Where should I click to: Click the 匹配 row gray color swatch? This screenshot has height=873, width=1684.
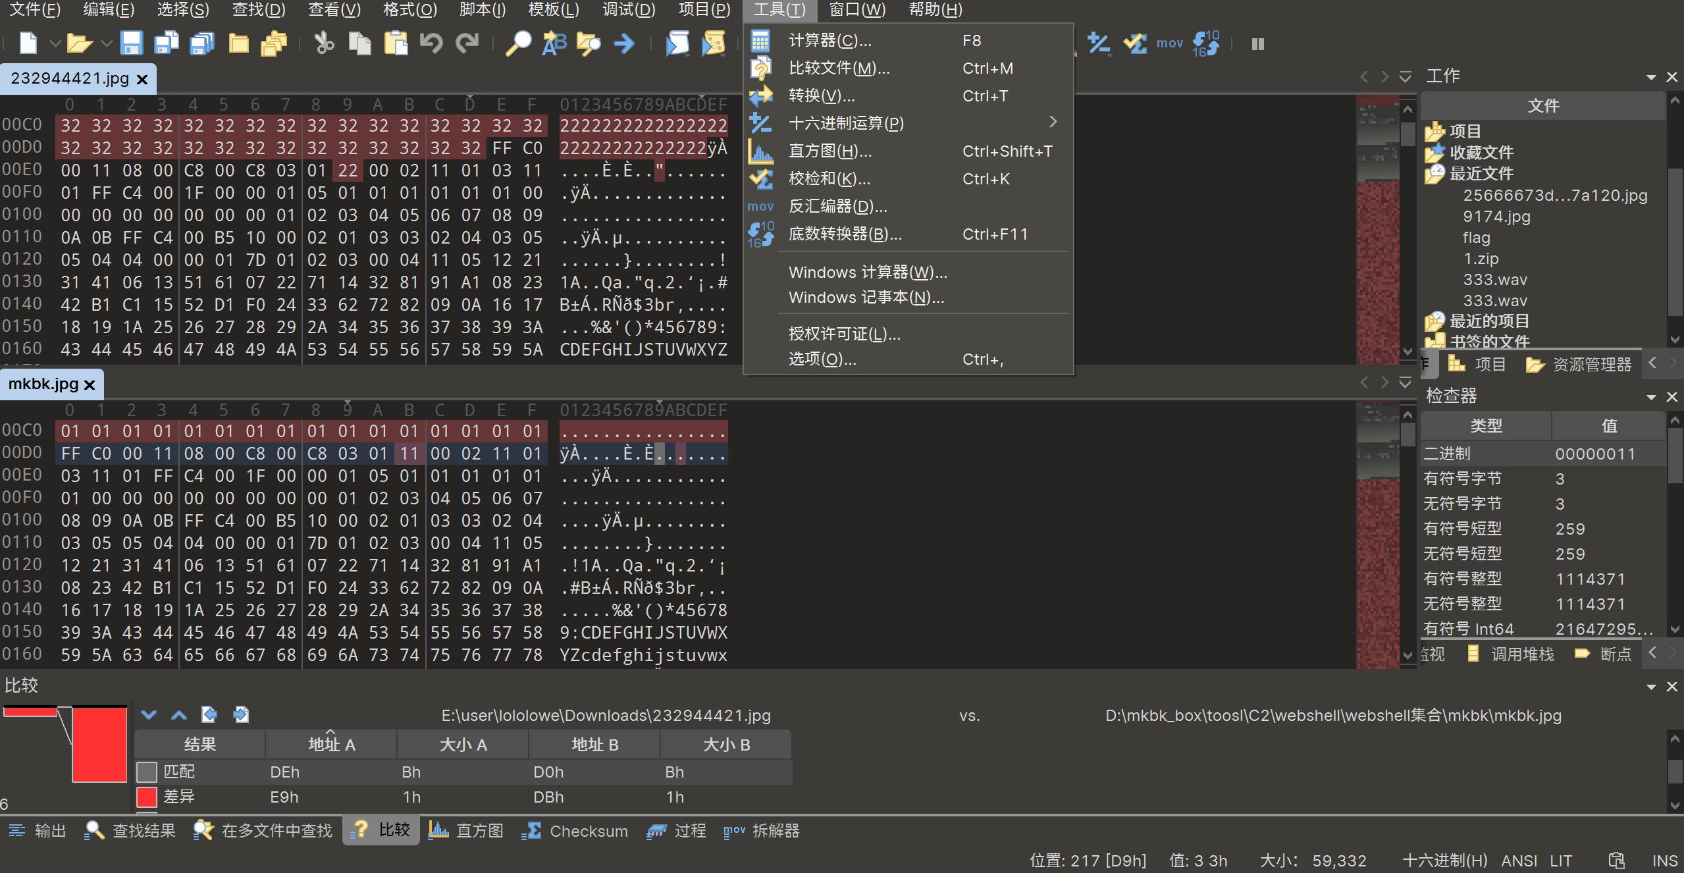click(x=146, y=772)
